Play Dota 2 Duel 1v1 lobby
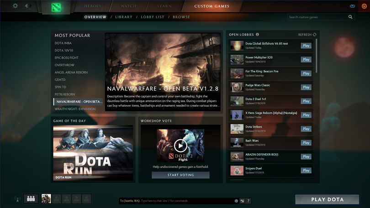 306,101
